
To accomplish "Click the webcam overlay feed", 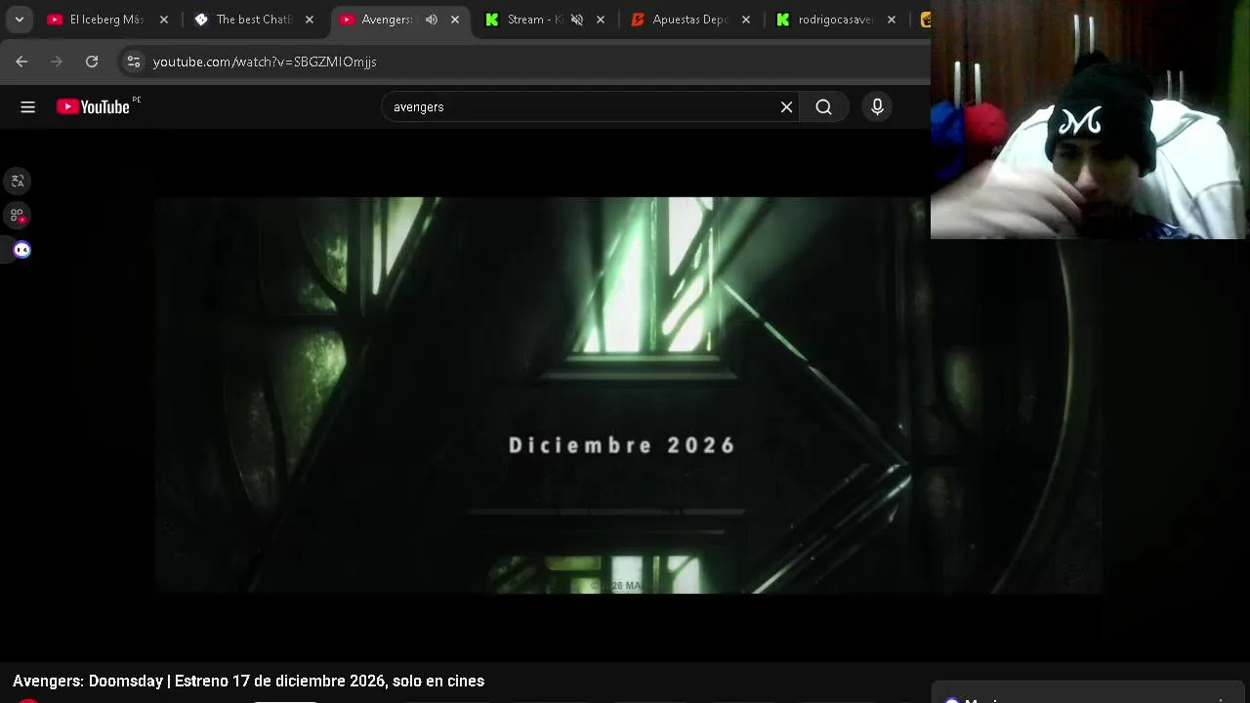I will [x=1090, y=119].
